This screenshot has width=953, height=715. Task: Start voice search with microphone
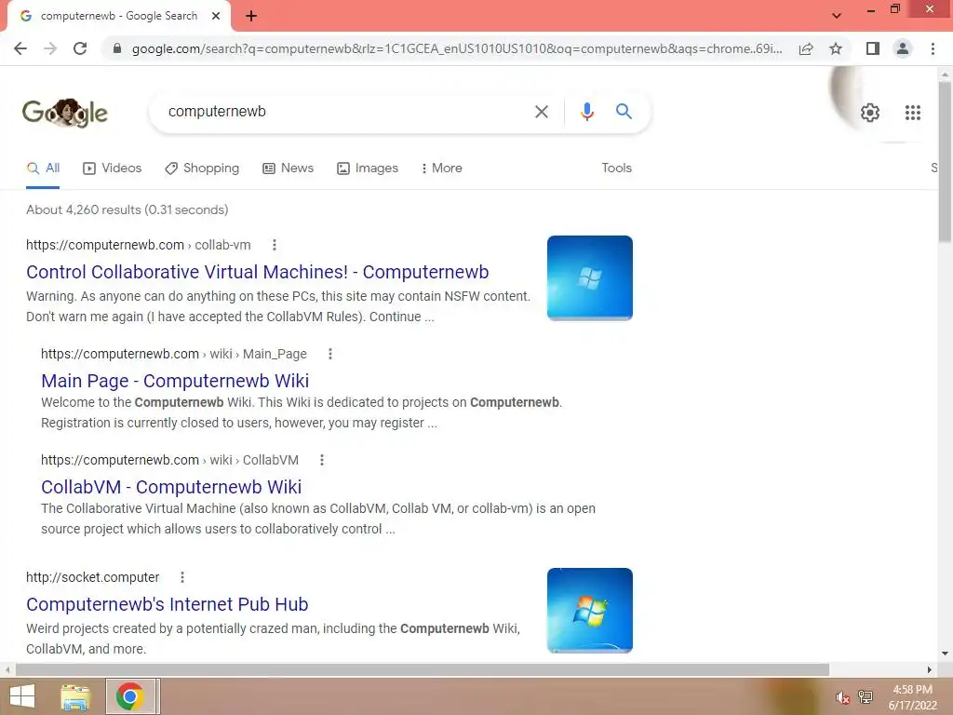pos(586,112)
